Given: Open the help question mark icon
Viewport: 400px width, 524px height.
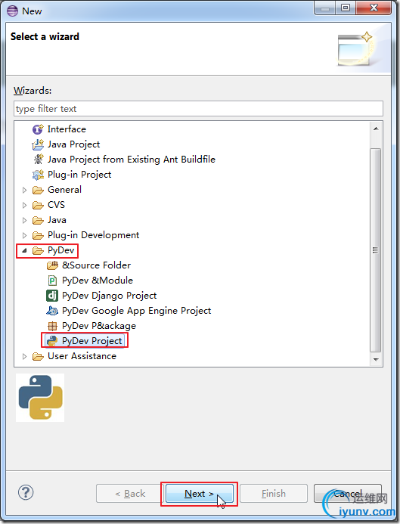Looking at the screenshot, I should pyautogui.click(x=26, y=492).
